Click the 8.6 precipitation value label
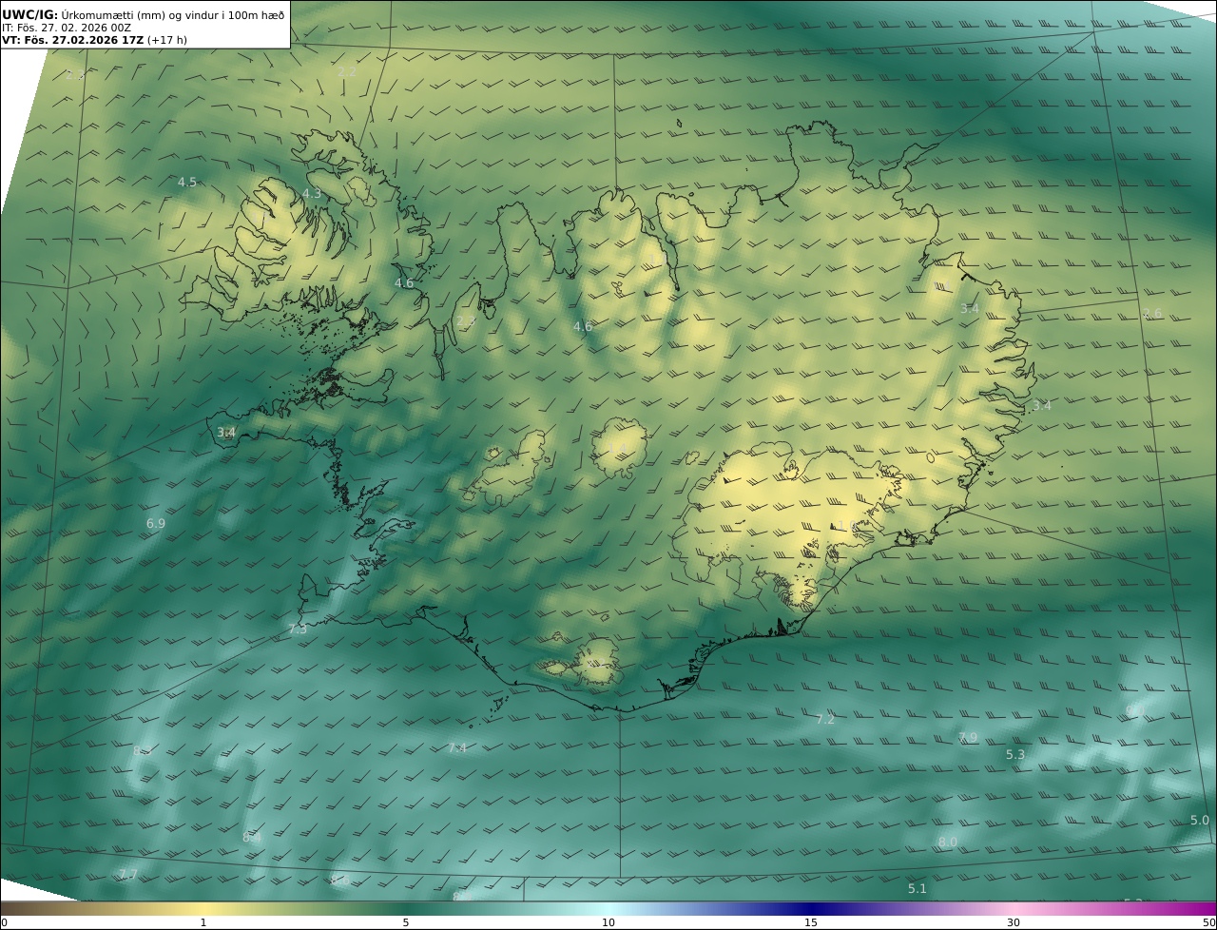 click(340, 881)
